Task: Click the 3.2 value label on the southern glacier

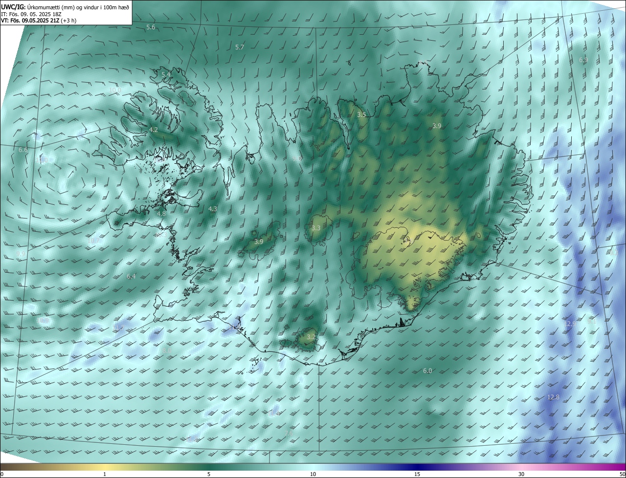Action: pos(311,337)
